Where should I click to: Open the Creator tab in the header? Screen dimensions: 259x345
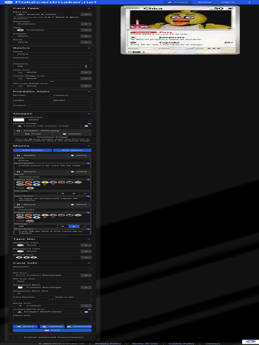178,2
